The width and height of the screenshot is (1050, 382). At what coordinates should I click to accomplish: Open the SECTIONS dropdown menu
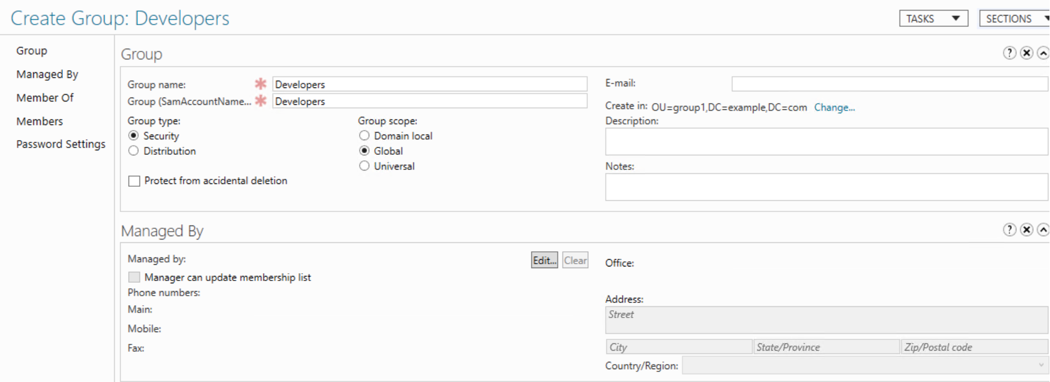pos(1015,19)
